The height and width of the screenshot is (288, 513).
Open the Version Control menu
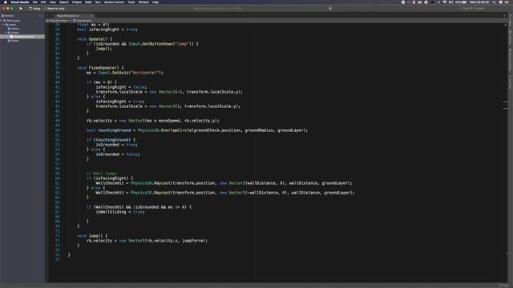(x=114, y=2)
